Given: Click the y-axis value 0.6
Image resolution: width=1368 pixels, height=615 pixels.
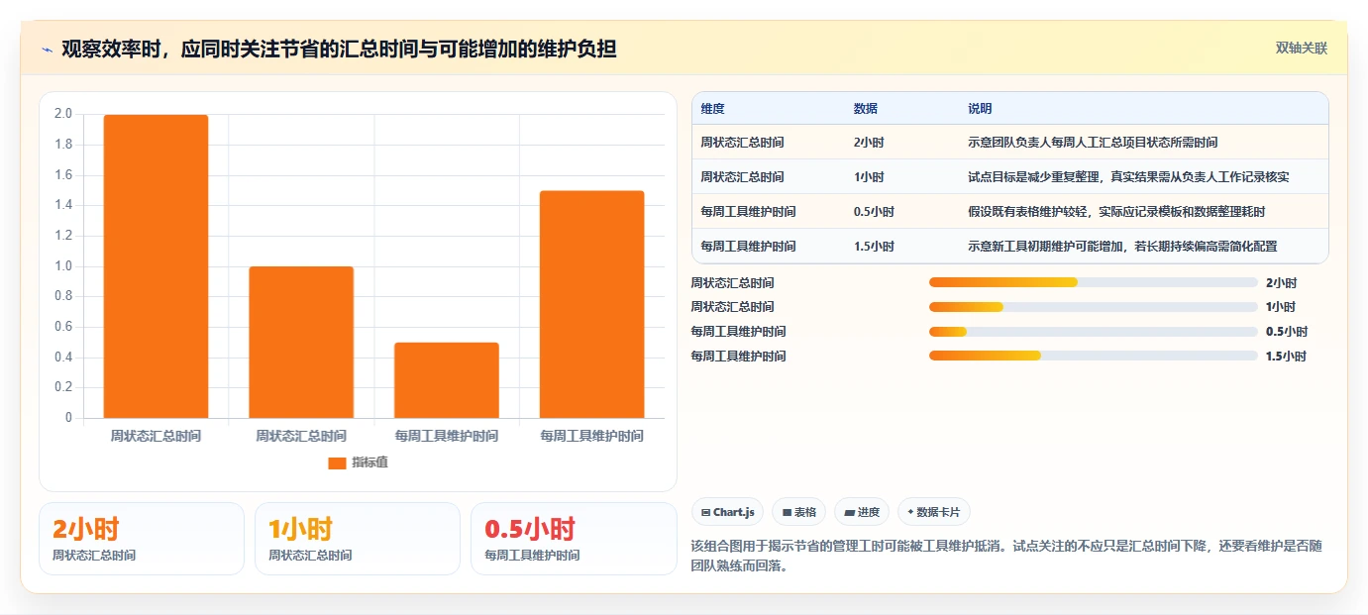Looking at the screenshot, I should coord(63,327).
